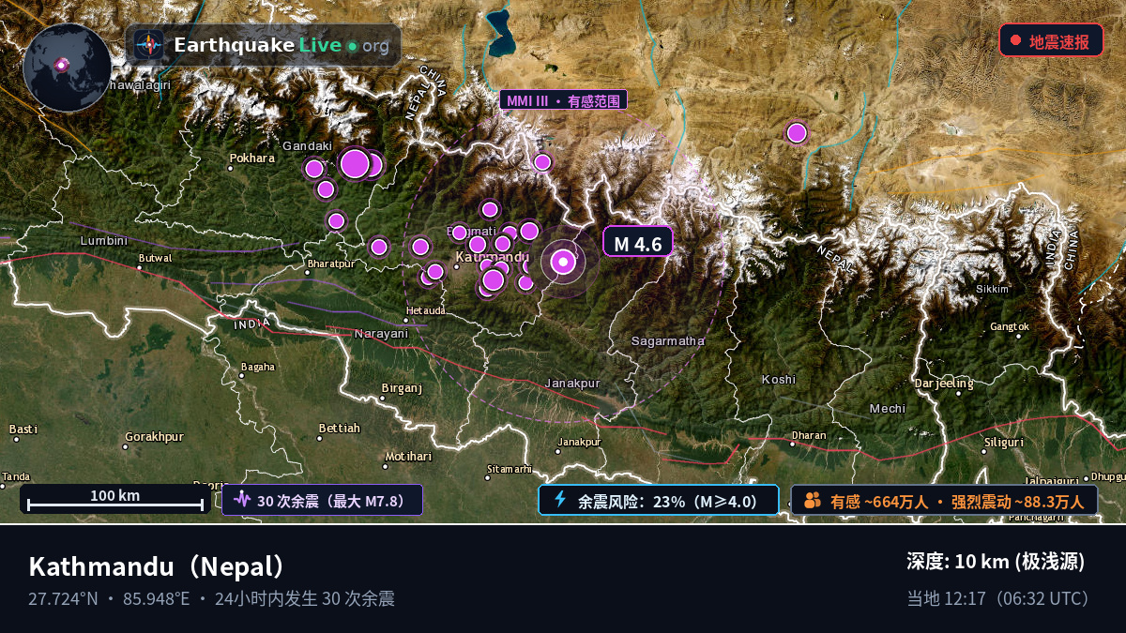The image size is (1126, 633).
Task: Click the M 4.6 magnitude label
Action: point(638,244)
